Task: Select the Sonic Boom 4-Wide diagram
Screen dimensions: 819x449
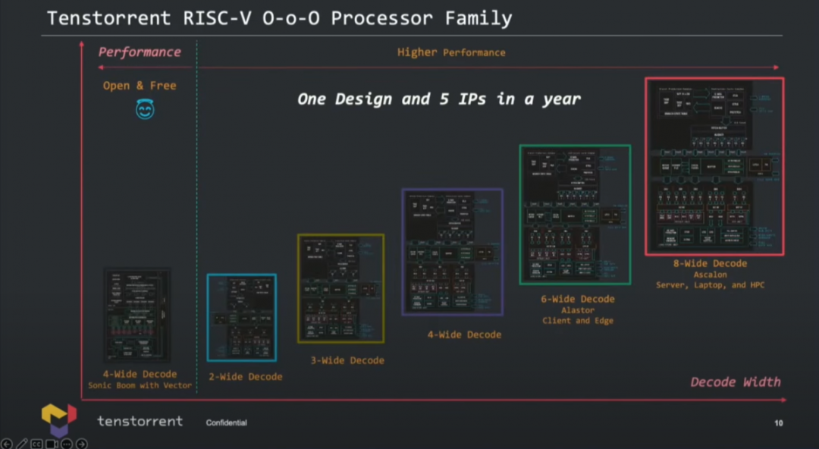Action: [x=136, y=316]
